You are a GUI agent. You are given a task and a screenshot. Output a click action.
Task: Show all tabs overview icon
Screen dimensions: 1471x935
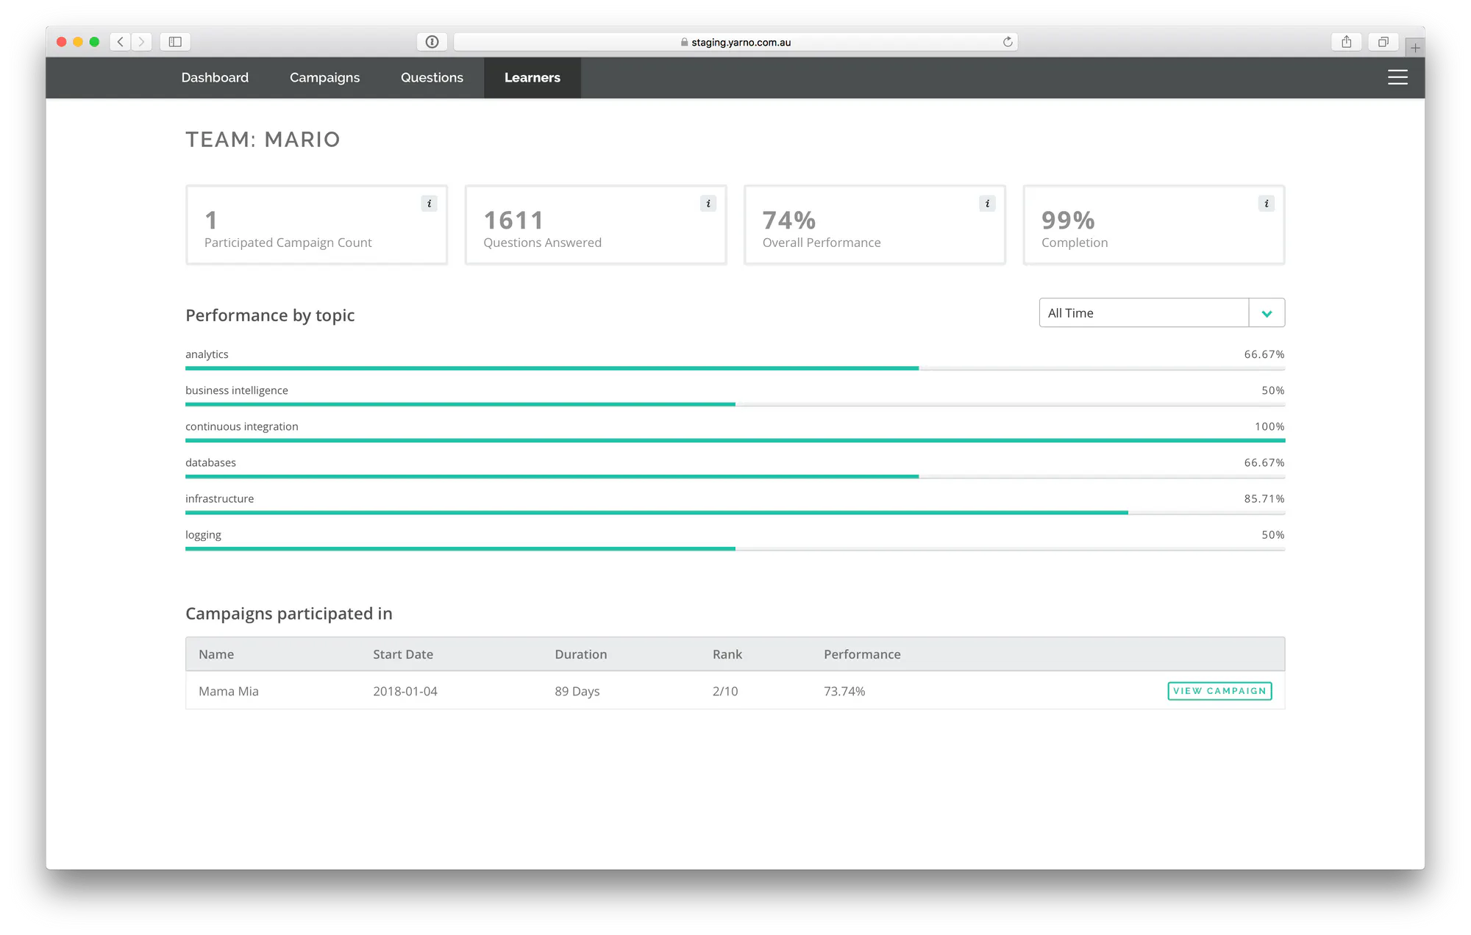(1383, 42)
